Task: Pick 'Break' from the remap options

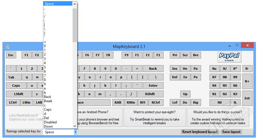Action: coord(48,101)
